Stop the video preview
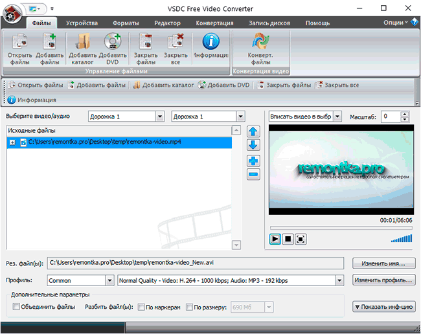Viewport: 421px width, 334px height. pos(288,239)
